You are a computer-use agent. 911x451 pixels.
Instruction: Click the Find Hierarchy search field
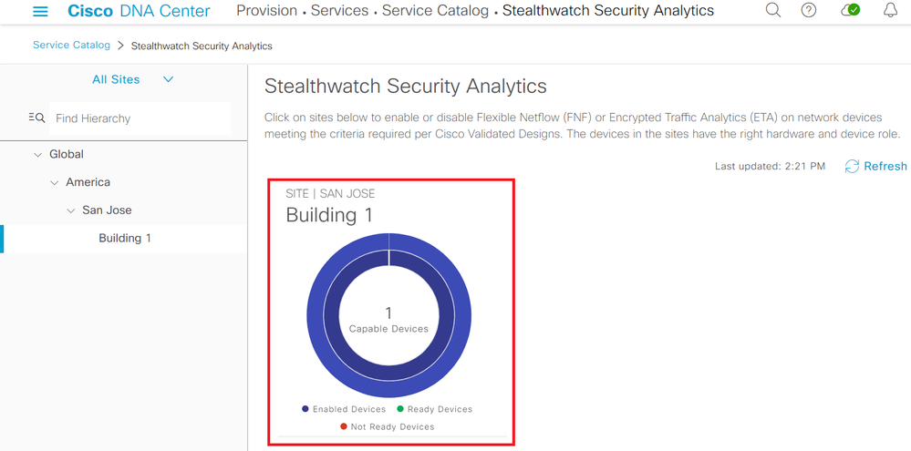point(137,118)
